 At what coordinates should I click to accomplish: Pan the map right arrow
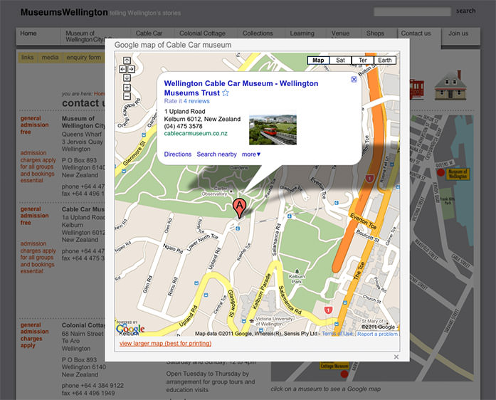coord(131,69)
